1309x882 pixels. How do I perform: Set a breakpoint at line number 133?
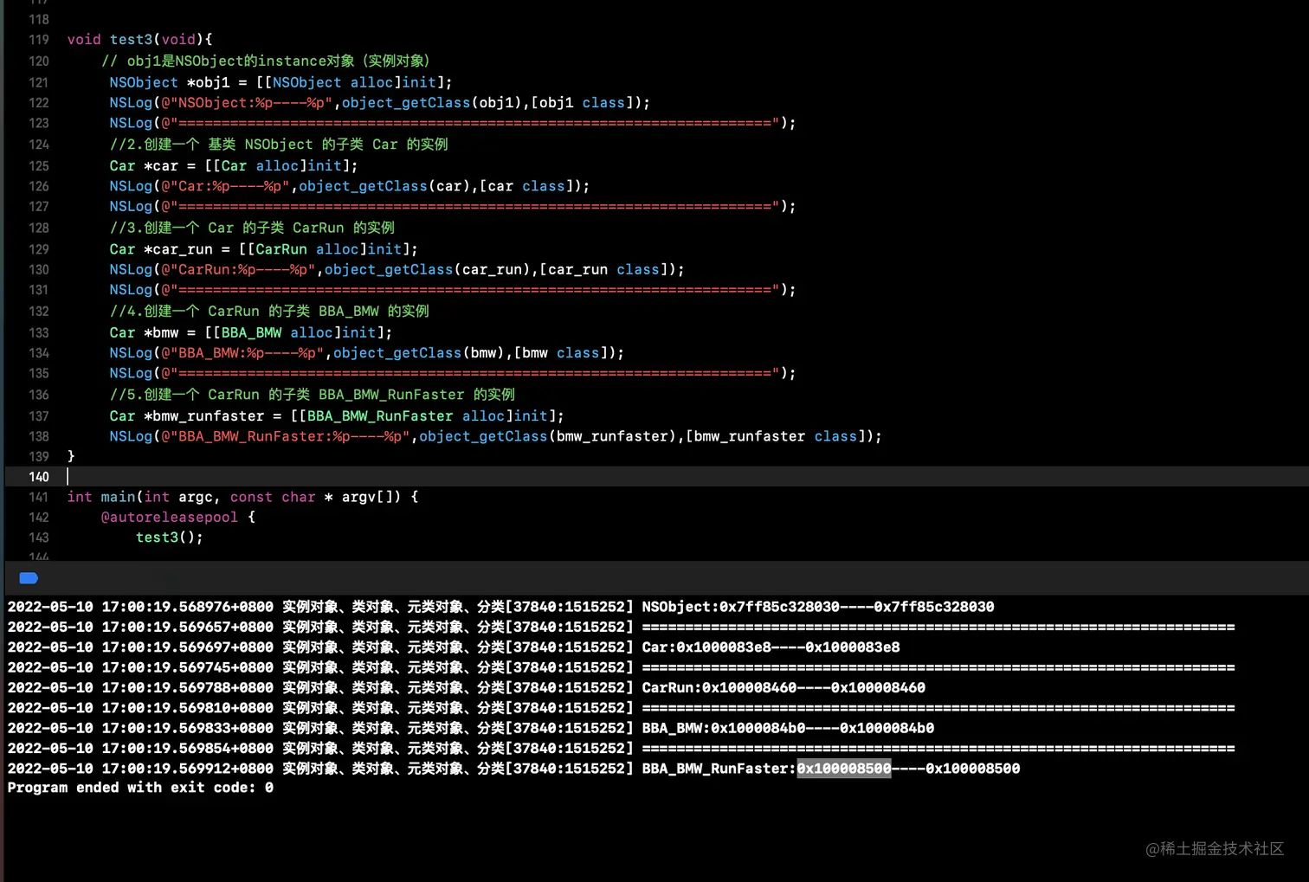pyautogui.click(x=39, y=332)
